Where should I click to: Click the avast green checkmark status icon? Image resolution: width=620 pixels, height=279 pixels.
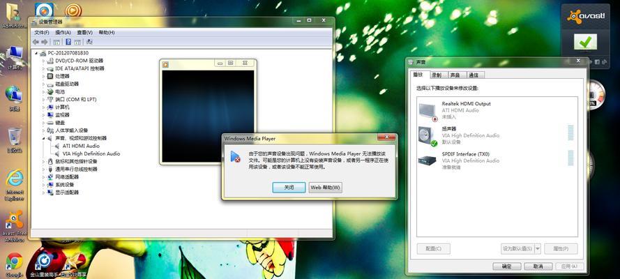point(586,42)
